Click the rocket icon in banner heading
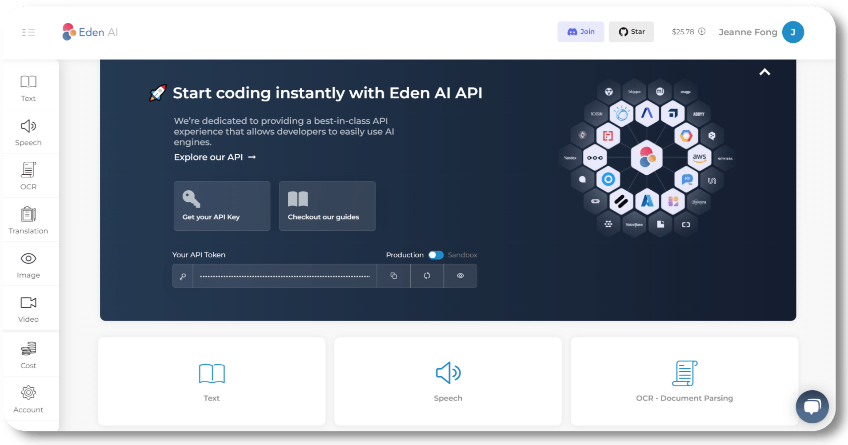 158,93
